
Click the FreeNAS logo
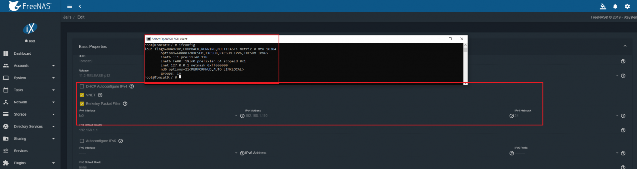30,6
